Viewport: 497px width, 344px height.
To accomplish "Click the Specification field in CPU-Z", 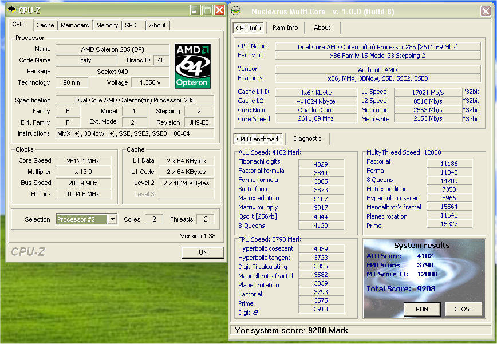I will click(135, 100).
